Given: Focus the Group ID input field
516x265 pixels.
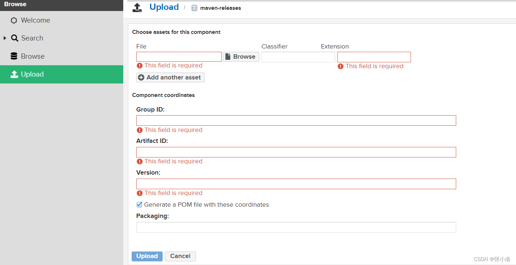Looking at the screenshot, I should coord(296,121).
